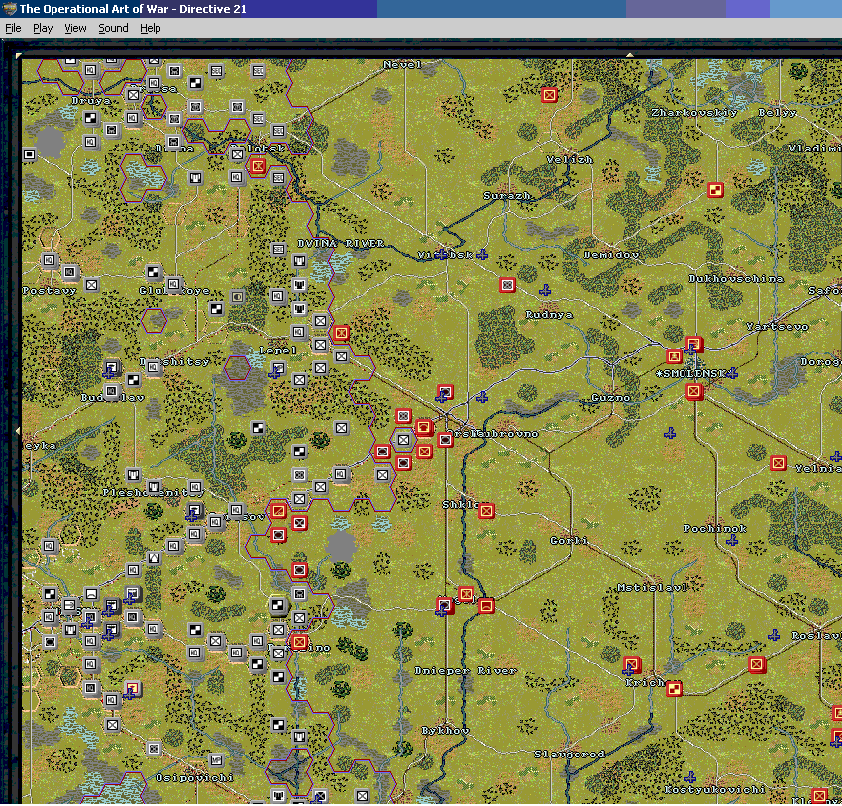This screenshot has width=842, height=806.
Task: Click the blue airfield marker southeast of Guzno
Action: (x=669, y=433)
